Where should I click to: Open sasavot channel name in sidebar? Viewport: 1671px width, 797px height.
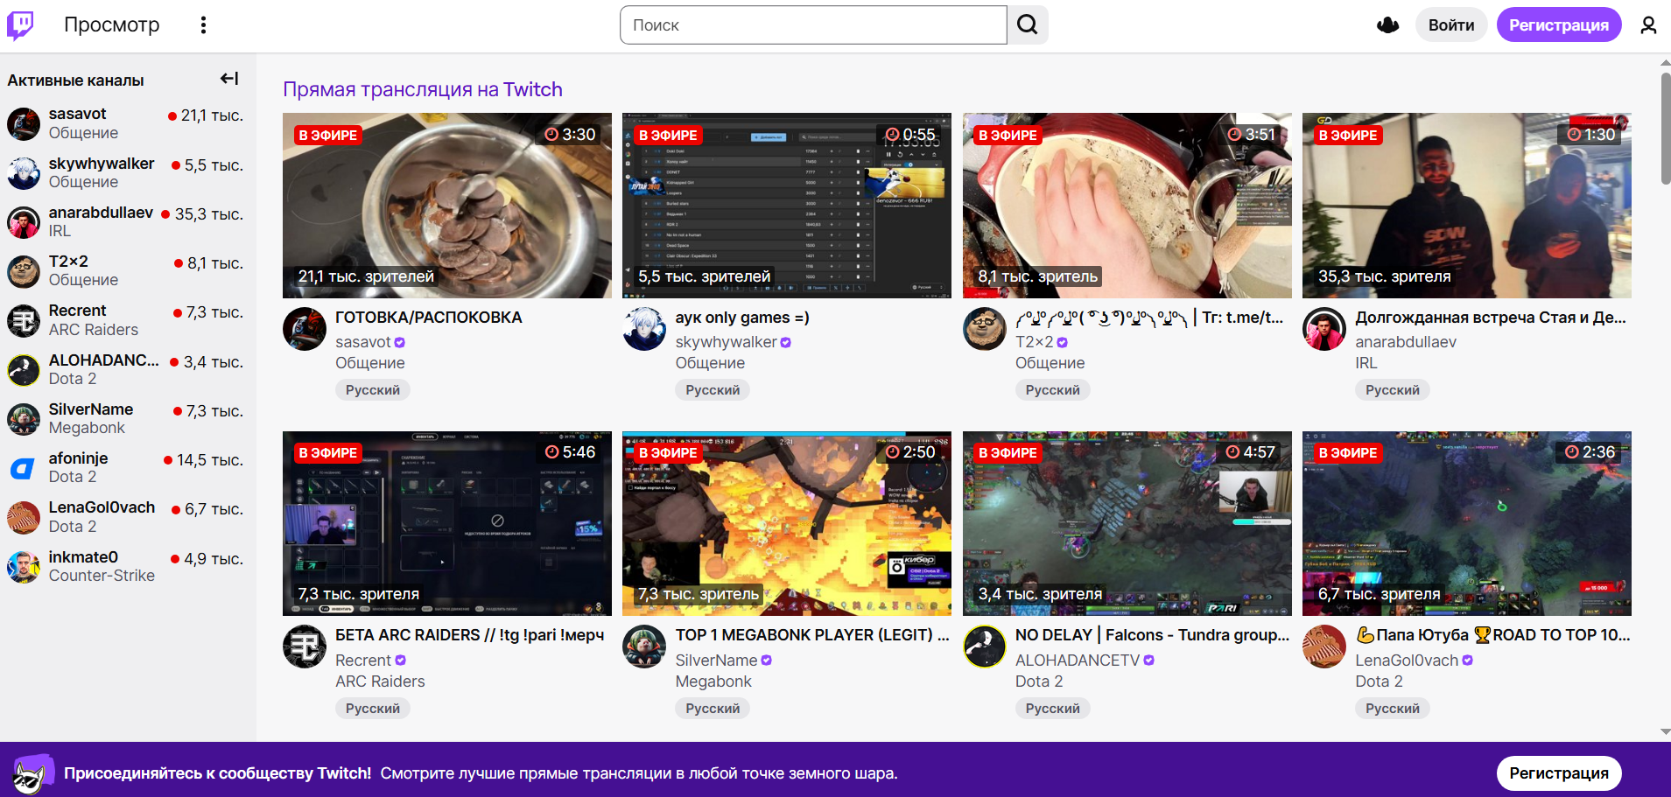[x=77, y=114]
